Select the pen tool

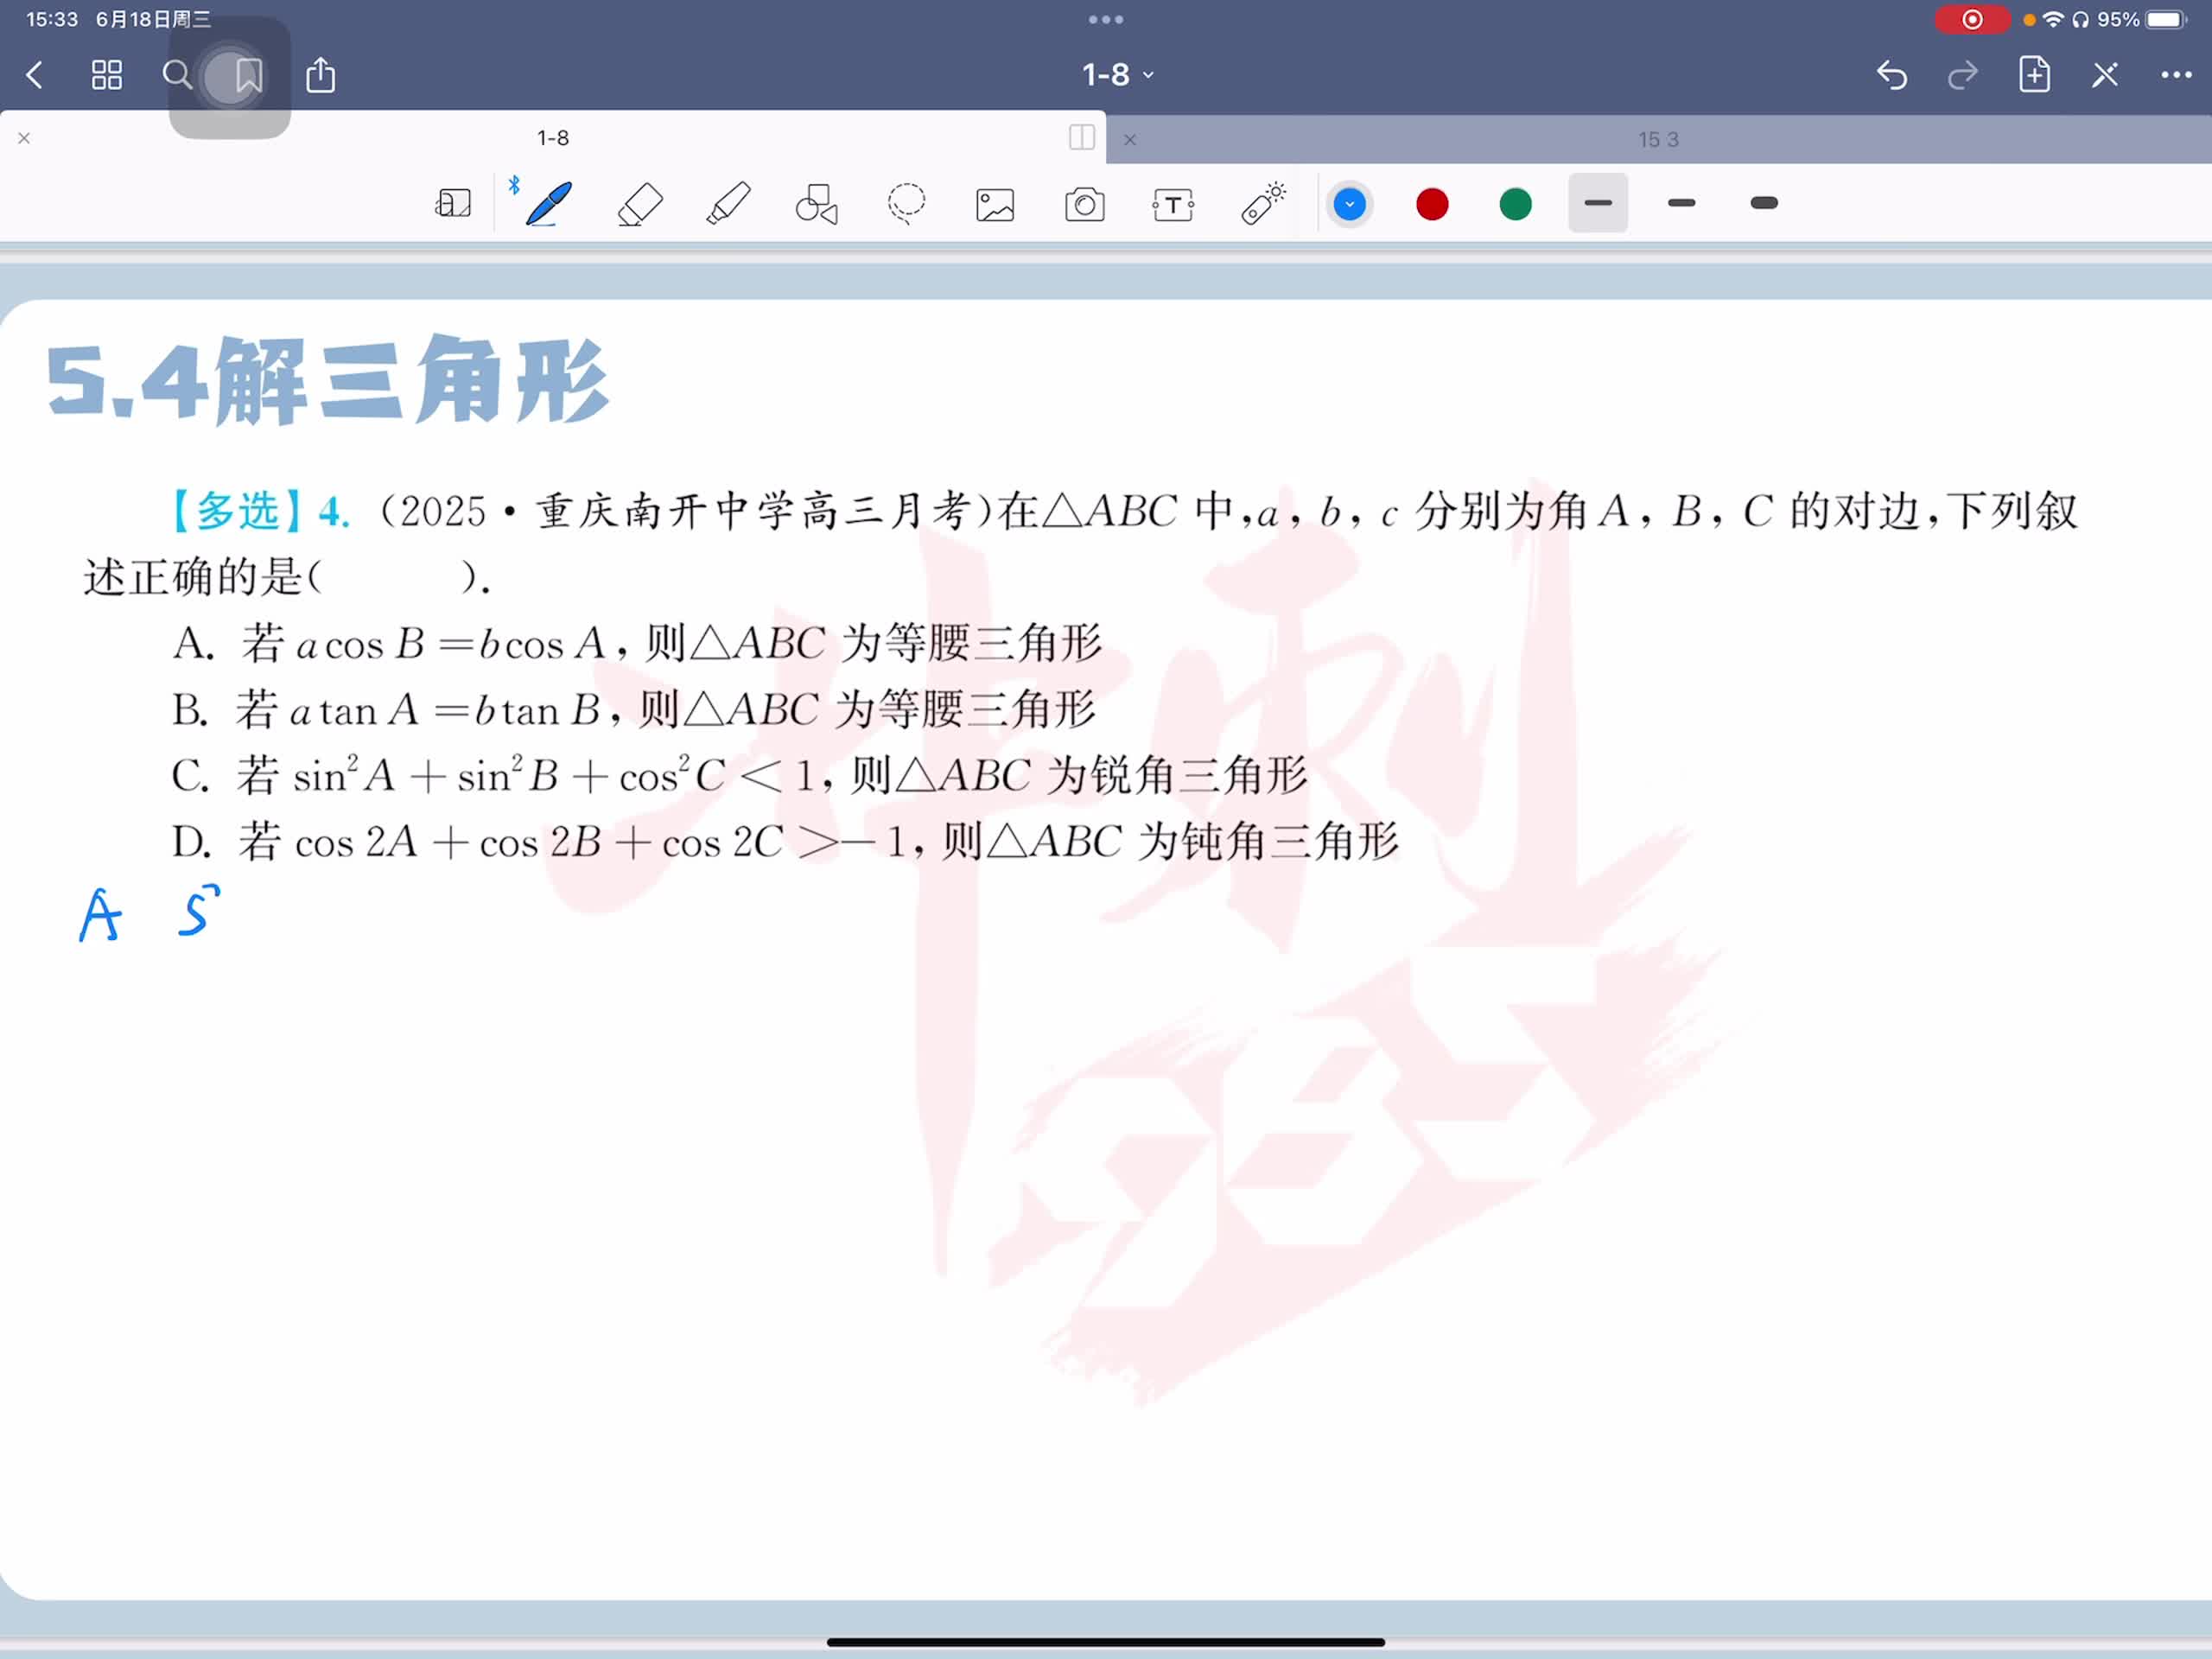(549, 204)
